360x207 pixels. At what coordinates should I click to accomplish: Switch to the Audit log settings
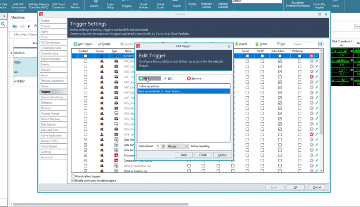[x=53, y=152]
